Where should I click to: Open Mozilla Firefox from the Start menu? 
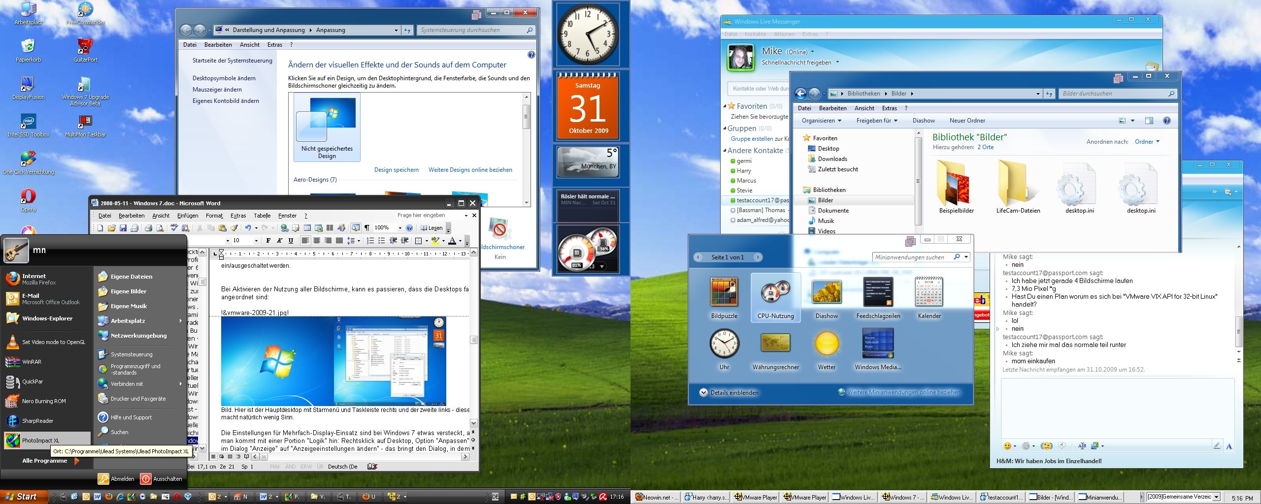[38, 279]
